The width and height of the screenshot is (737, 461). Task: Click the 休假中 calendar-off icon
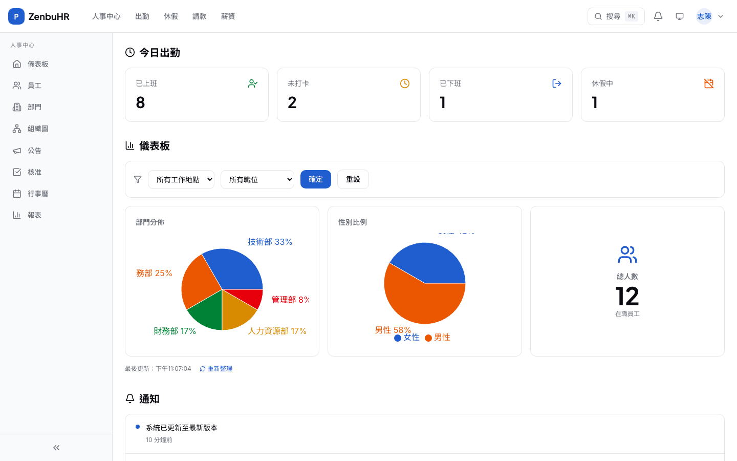click(x=709, y=83)
